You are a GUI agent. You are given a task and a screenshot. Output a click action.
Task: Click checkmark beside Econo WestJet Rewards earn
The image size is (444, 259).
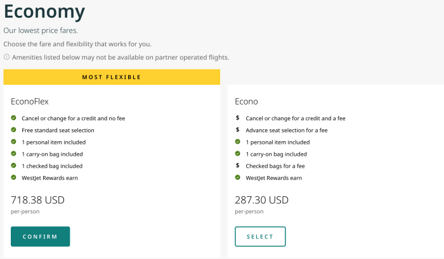pos(237,178)
